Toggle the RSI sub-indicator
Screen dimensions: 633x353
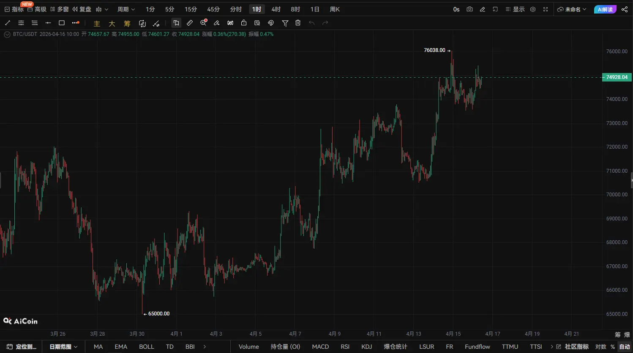(x=345, y=347)
